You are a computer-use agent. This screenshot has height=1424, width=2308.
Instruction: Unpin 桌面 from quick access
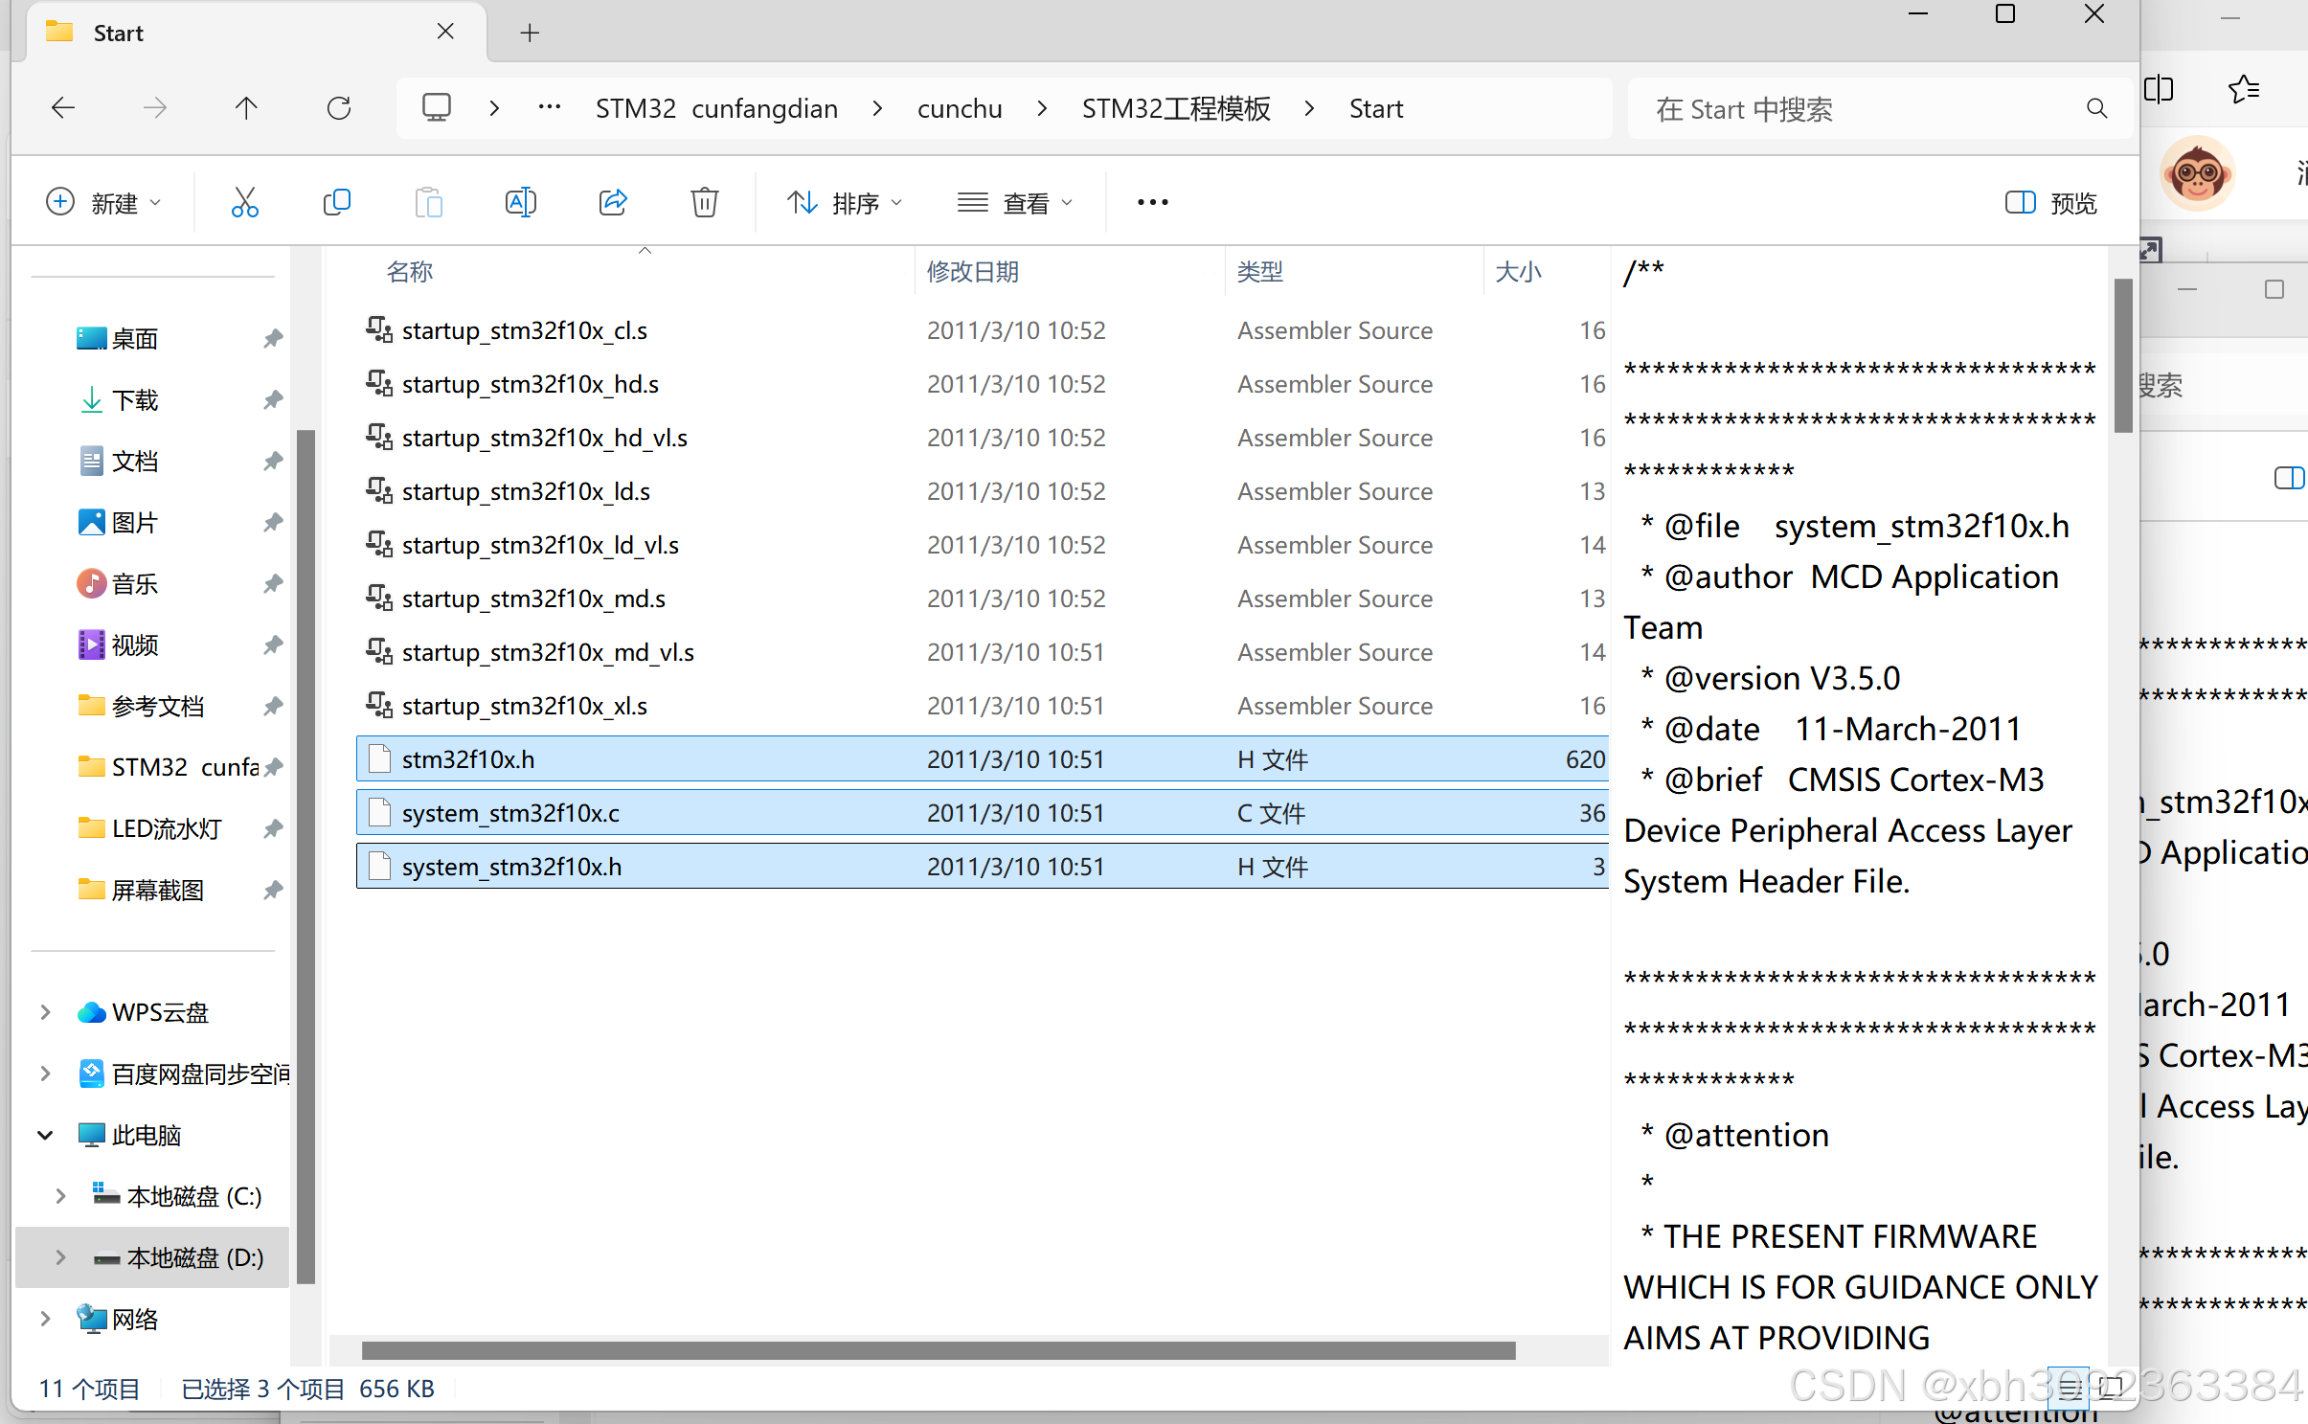273,338
